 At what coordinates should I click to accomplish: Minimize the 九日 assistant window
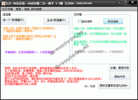coord(120,2)
